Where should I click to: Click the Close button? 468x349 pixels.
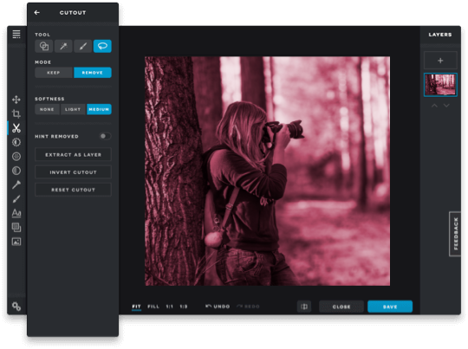pyautogui.click(x=341, y=307)
